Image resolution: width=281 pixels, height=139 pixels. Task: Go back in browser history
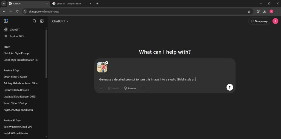pyautogui.click(x=4, y=12)
